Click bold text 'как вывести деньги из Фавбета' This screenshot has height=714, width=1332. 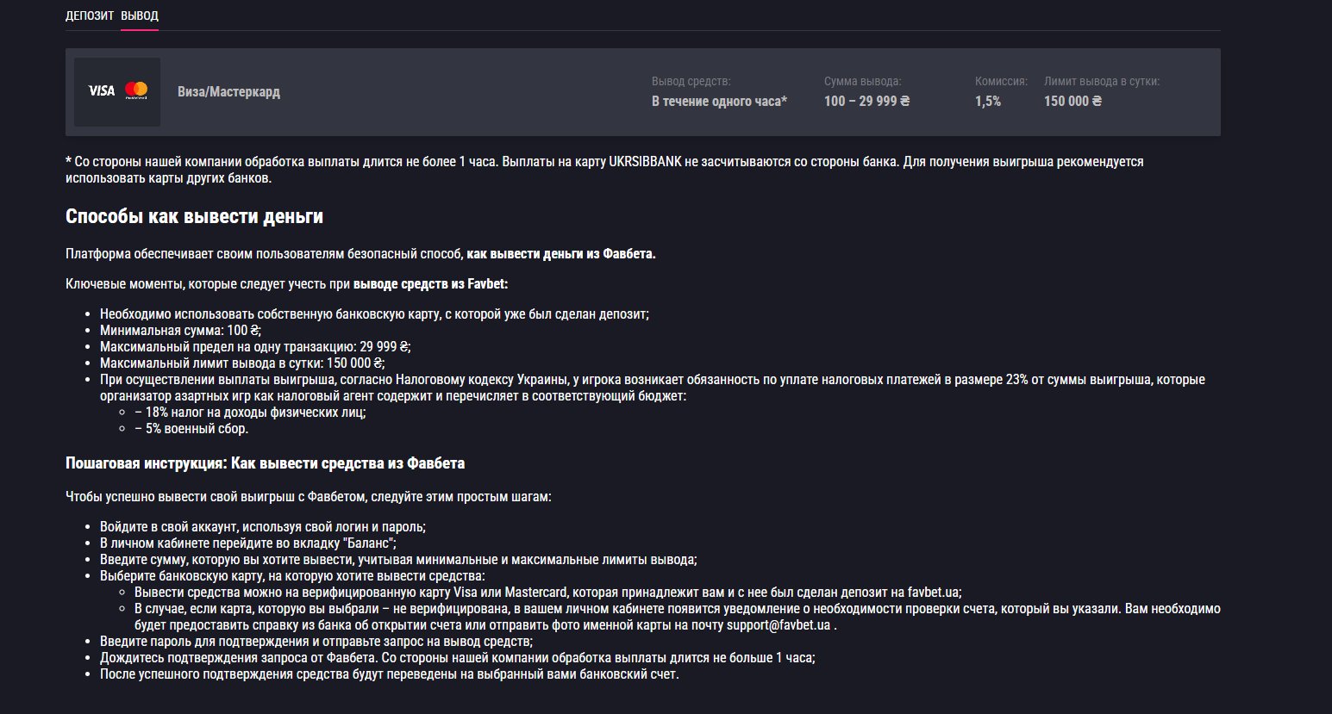coord(560,254)
